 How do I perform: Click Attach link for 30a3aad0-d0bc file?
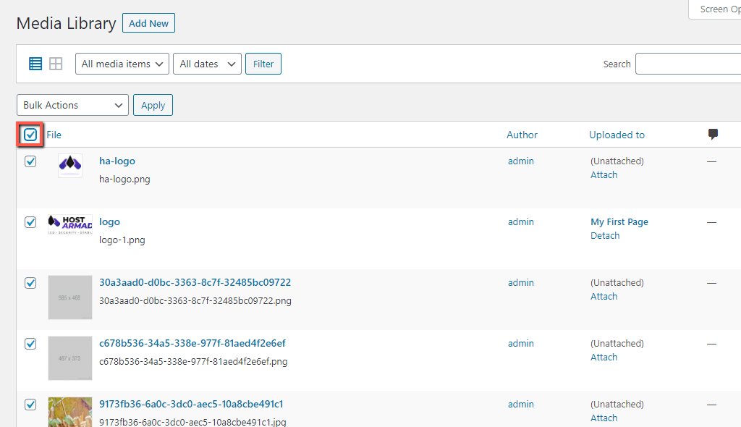coord(604,296)
